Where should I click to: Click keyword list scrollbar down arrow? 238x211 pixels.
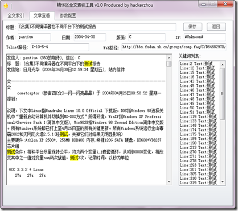pos(223,181)
